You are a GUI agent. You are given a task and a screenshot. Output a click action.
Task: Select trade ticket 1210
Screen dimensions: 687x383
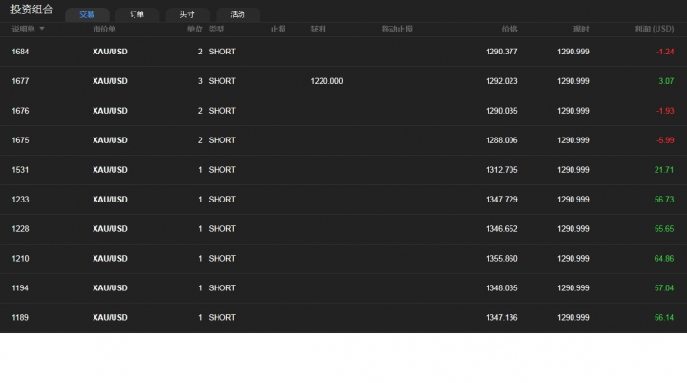pyautogui.click(x=20, y=259)
